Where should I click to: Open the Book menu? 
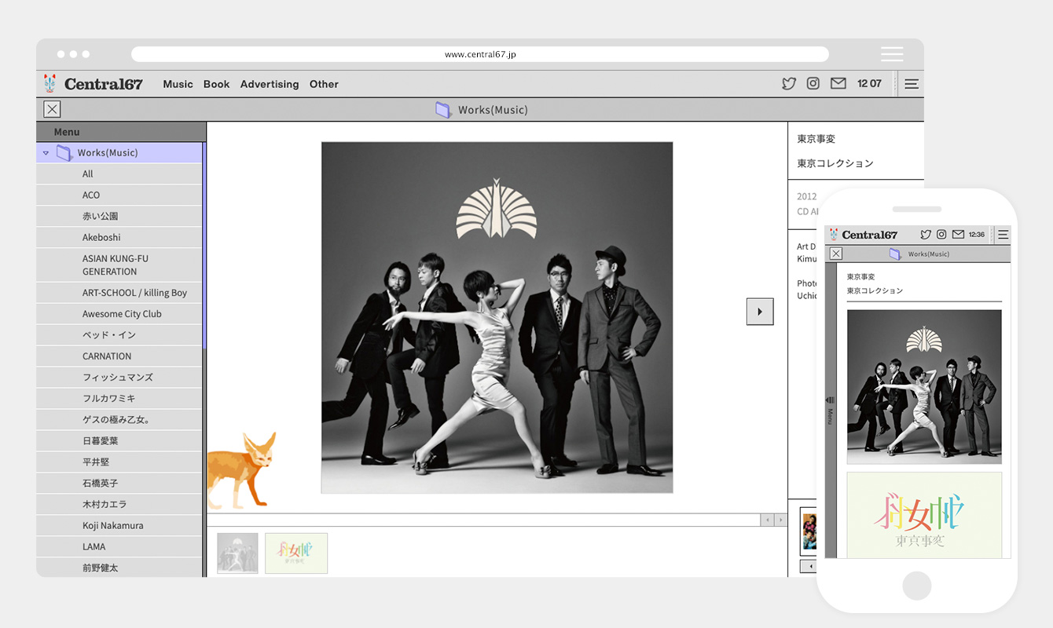coord(216,84)
